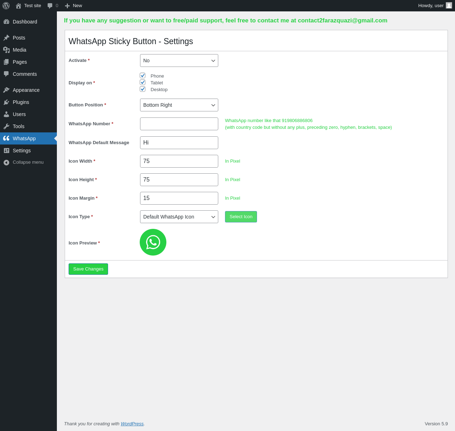The width and height of the screenshot is (455, 431).
Task: Click the Appearance paintbrush icon
Action: [6, 90]
